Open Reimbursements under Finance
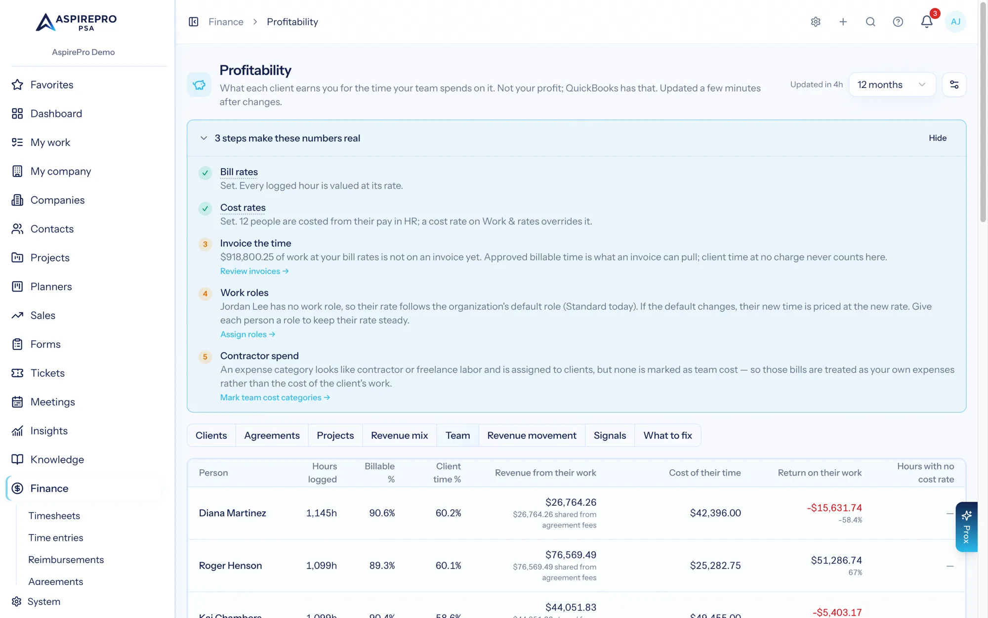988x618 pixels. (x=66, y=560)
